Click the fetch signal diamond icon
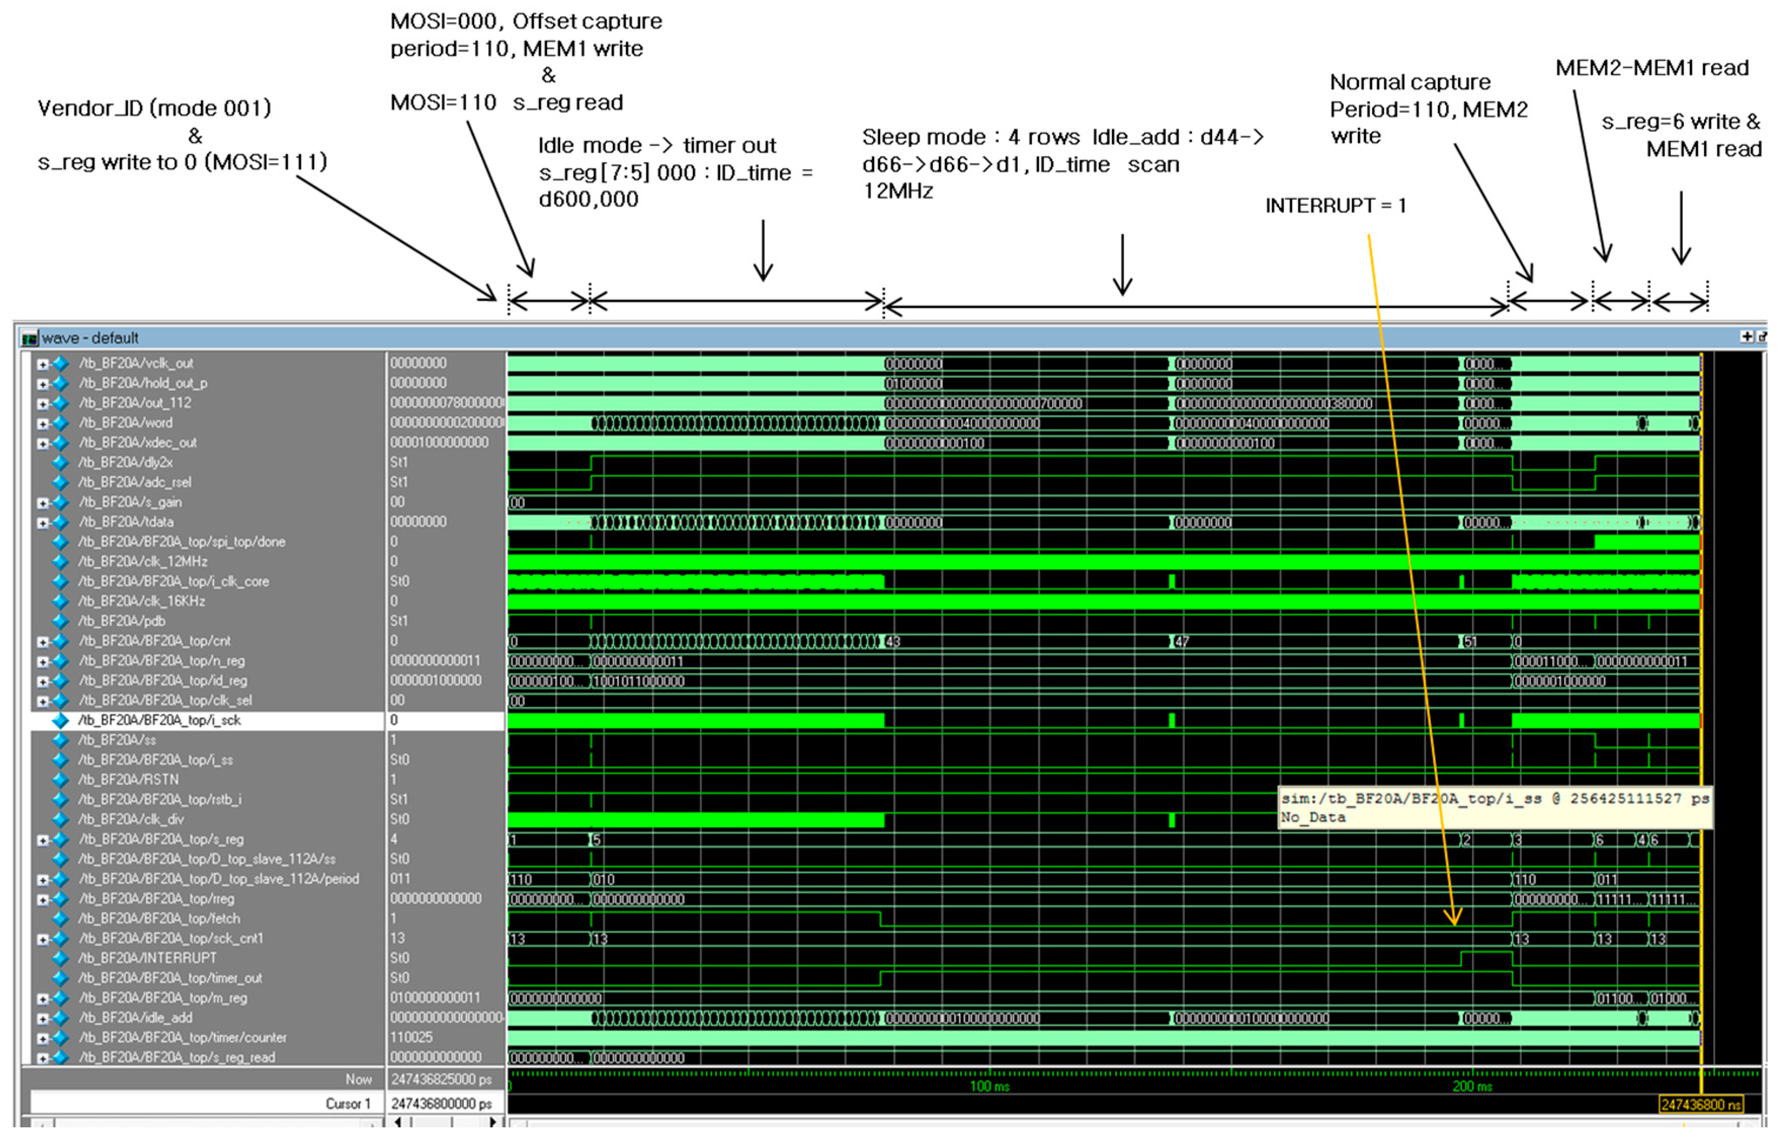This screenshot has height=1142, width=1778. (61, 918)
